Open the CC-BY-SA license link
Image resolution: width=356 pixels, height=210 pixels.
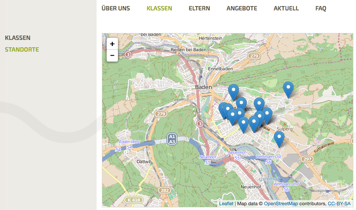339,203
